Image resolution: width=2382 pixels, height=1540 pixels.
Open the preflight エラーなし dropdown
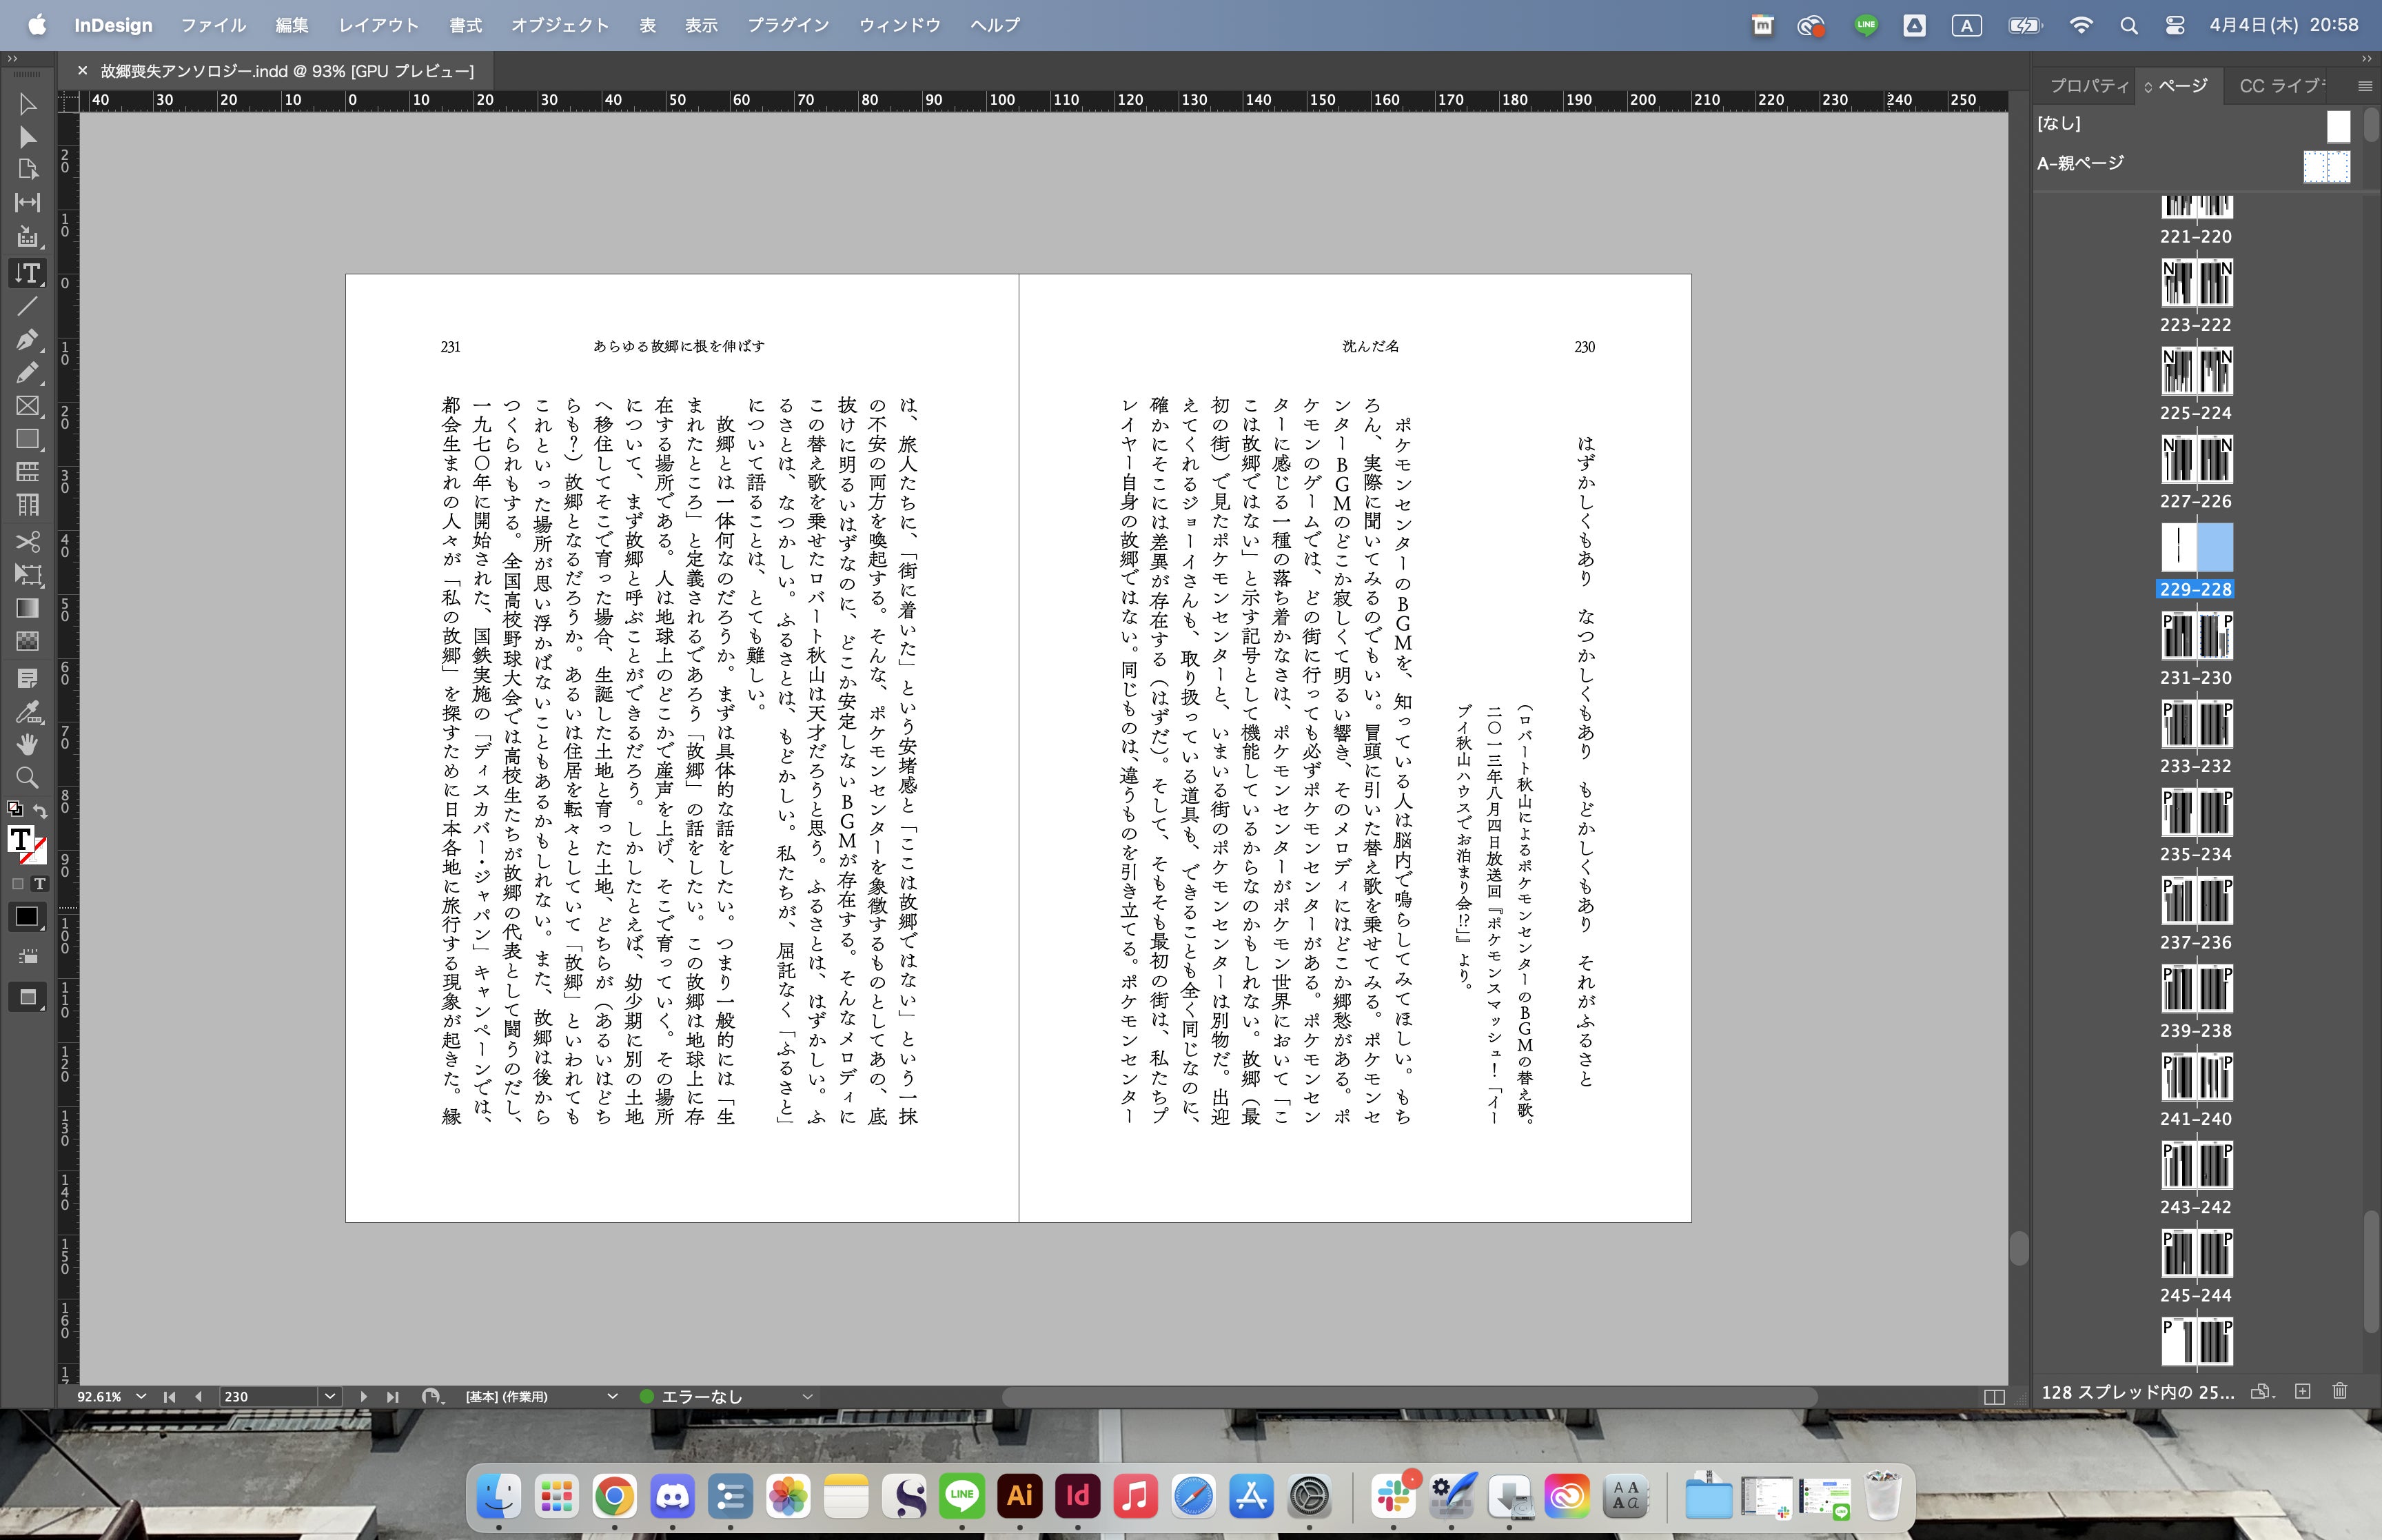click(x=808, y=1397)
